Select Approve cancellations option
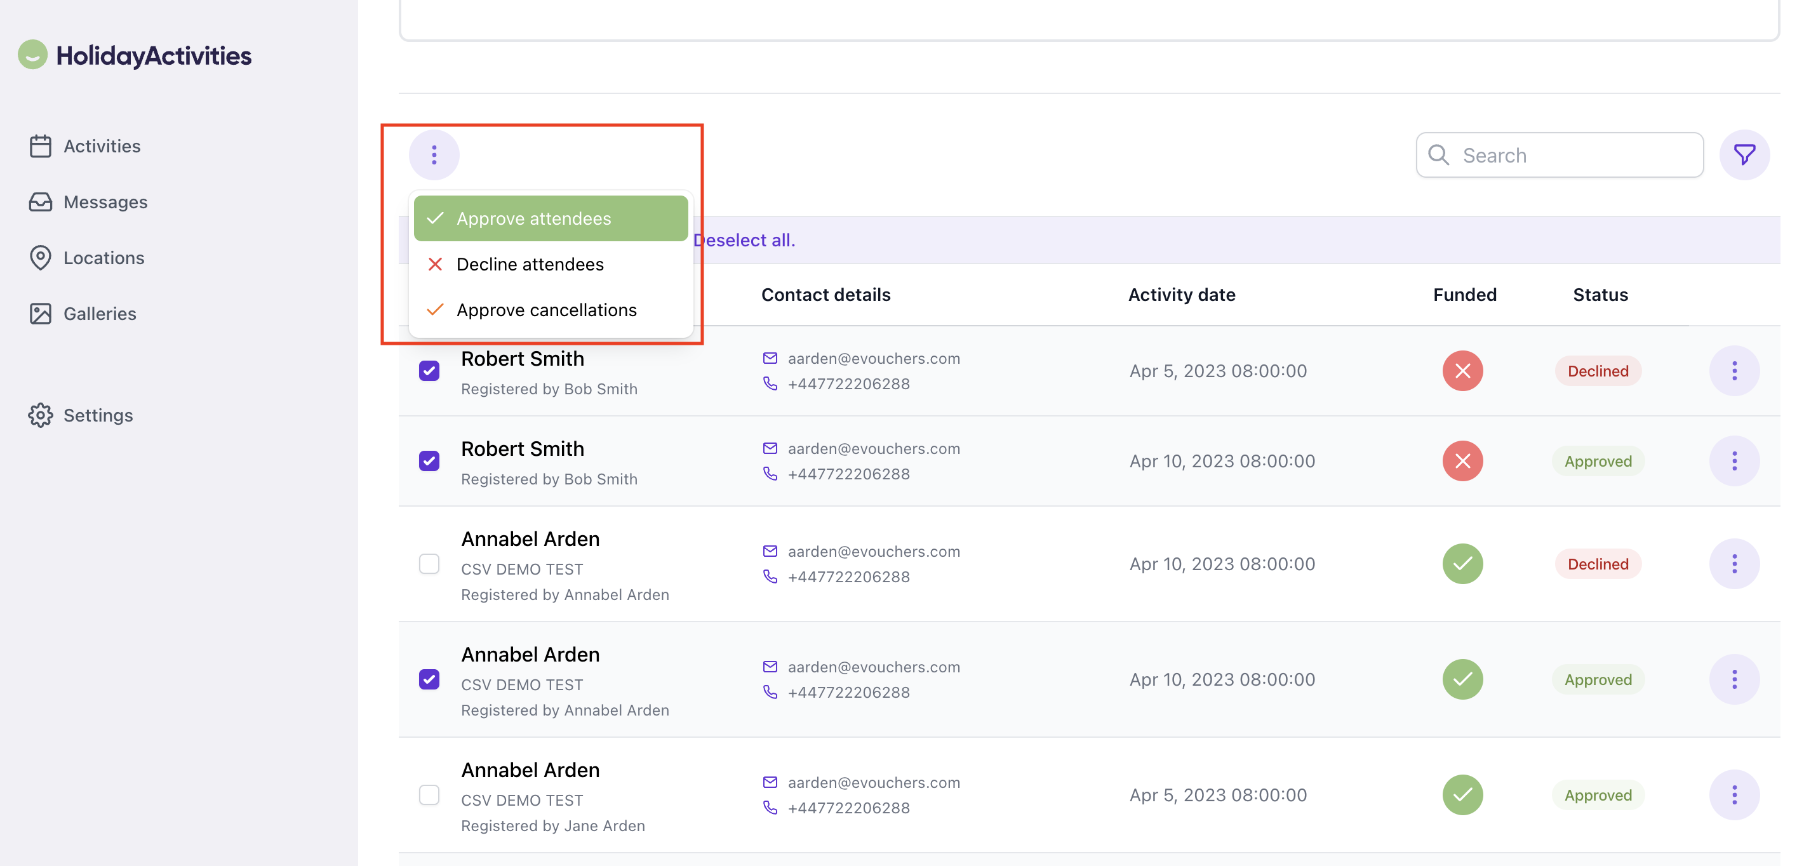 546,310
